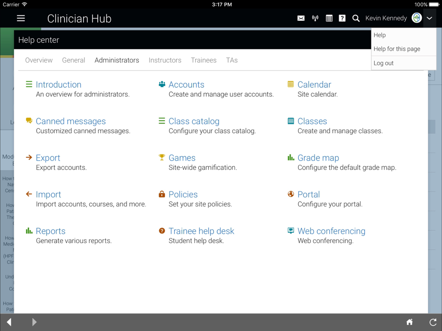Tap the home icon in bottom bar
The width and height of the screenshot is (442, 331).
tap(410, 322)
